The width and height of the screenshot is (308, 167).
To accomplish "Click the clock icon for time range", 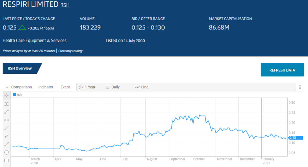I will (81, 87).
